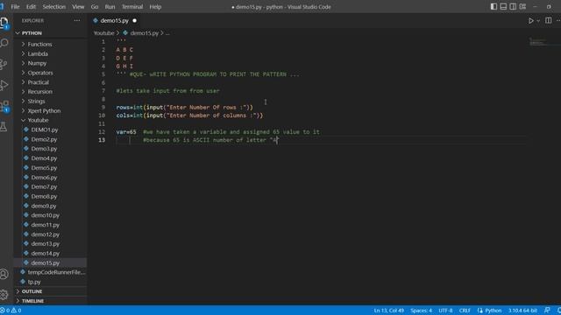
Task: Open the Testing flask view
Action: pyautogui.click(x=4, y=126)
